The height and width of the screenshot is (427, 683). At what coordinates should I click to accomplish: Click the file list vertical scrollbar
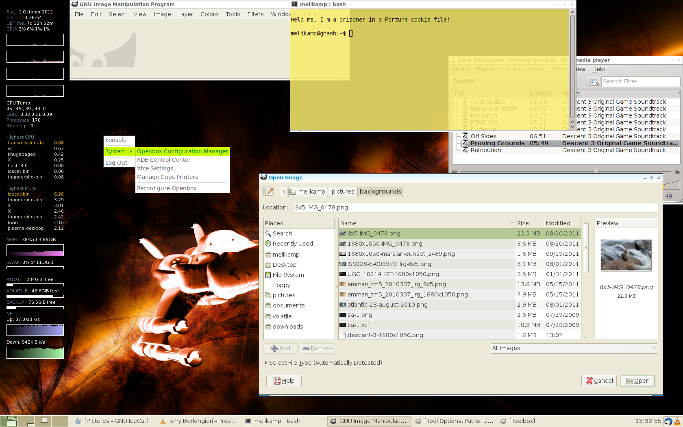586,248
